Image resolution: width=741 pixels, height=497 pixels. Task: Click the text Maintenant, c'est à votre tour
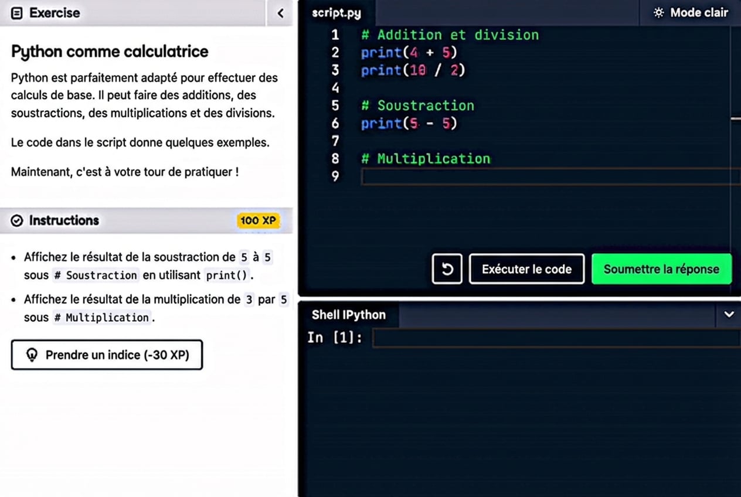125,172
